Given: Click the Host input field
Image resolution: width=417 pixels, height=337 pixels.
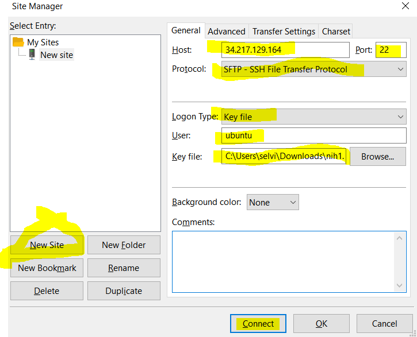Looking at the screenshot, I should point(285,50).
